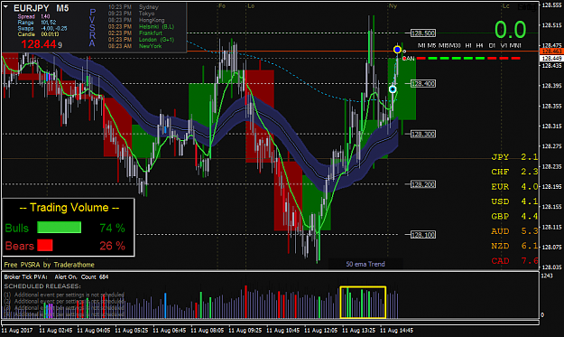
Task: Click the small red dot beside CAN label
Action: [x=404, y=59]
